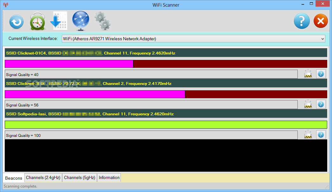Click the blue refresh scan icon
Screen dimensions: 332x192
point(16,22)
